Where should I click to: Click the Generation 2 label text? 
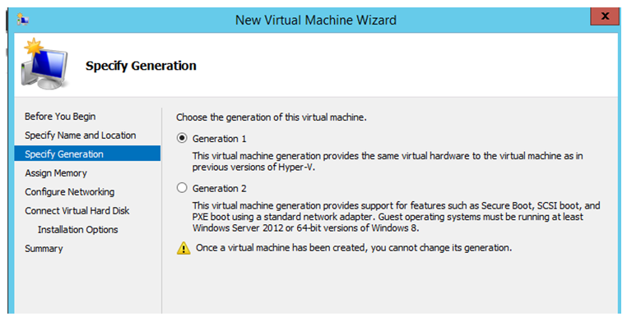(219, 188)
